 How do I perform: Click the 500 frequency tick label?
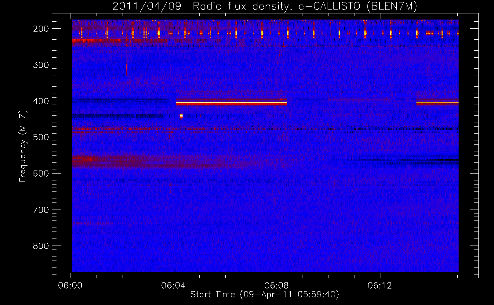(x=41, y=137)
